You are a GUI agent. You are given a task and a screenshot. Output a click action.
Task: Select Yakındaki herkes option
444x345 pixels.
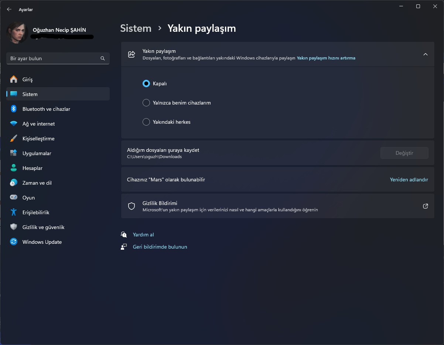coord(146,122)
